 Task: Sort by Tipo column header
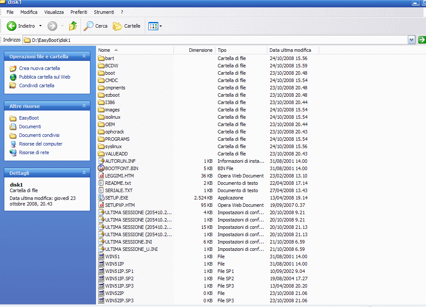pyautogui.click(x=241, y=50)
